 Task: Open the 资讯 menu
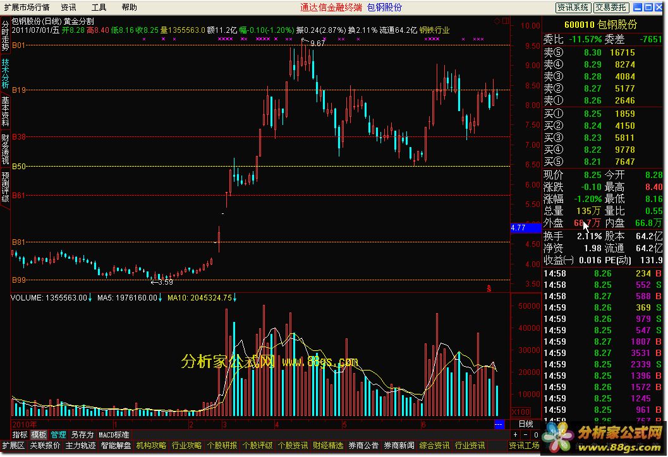68,7
